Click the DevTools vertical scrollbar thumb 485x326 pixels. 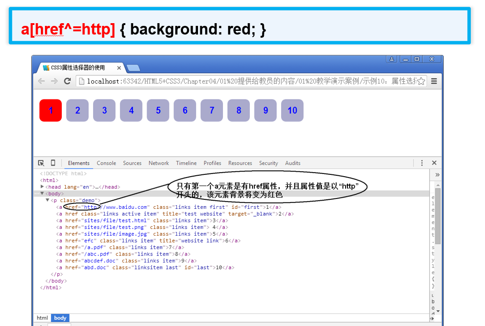tap(438, 216)
